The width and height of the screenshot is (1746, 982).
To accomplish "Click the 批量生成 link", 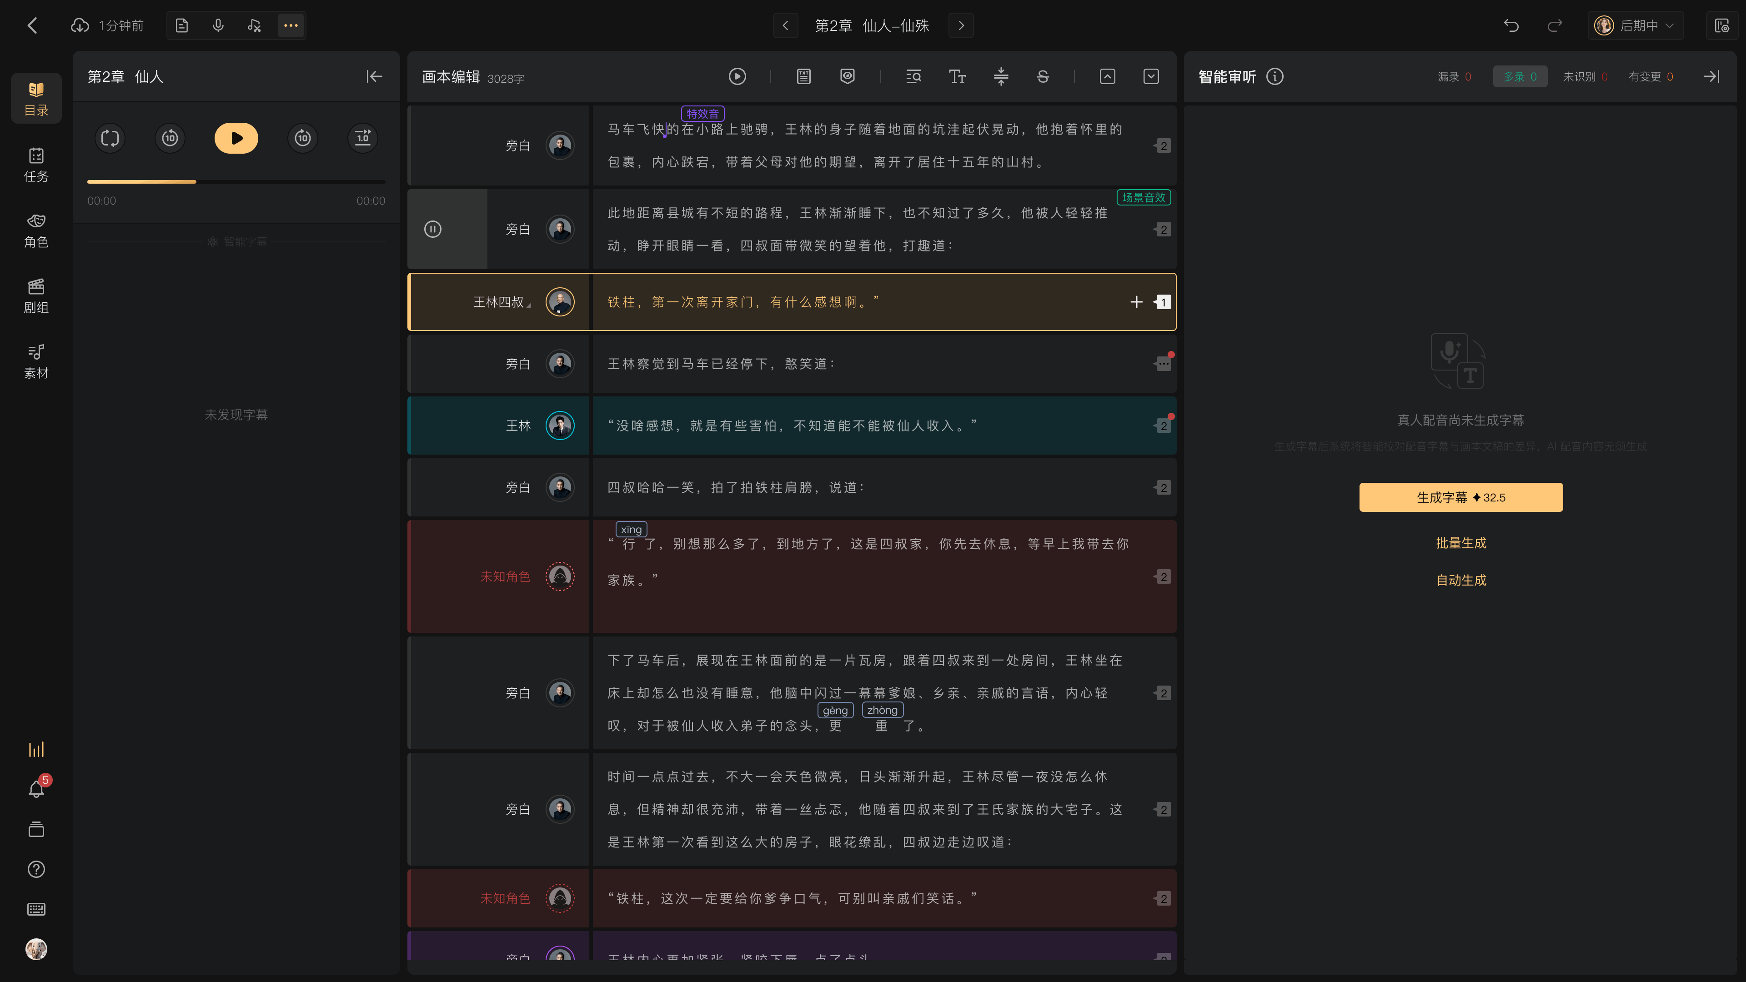I will click(1461, 543).
